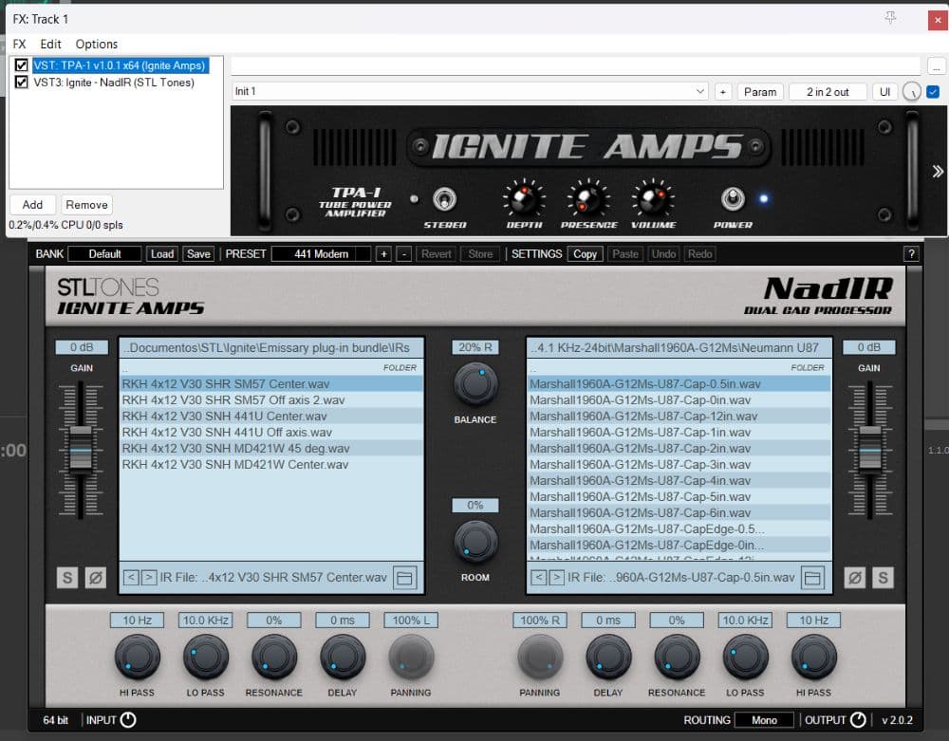
Task: Open the FX menu
Action: (x=19, y=45)
